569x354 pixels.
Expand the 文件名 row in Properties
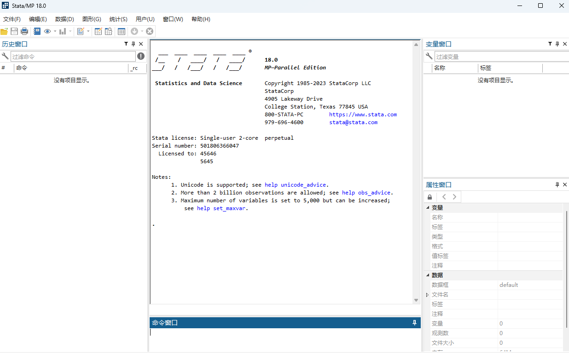tap(428, 295)
